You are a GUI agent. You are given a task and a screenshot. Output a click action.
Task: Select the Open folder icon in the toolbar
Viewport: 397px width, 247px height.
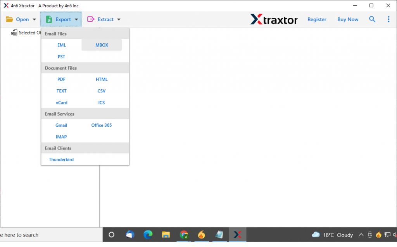10,19
